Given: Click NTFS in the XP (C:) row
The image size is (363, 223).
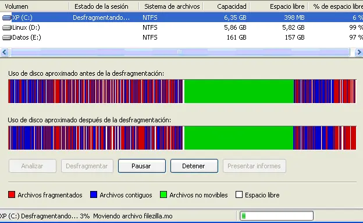Looking at the screenshot, I should coord(150,17).
